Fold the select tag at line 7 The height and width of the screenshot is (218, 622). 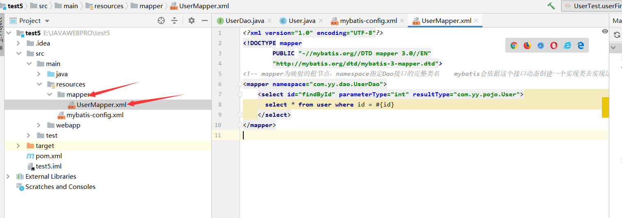coord(240,95)
